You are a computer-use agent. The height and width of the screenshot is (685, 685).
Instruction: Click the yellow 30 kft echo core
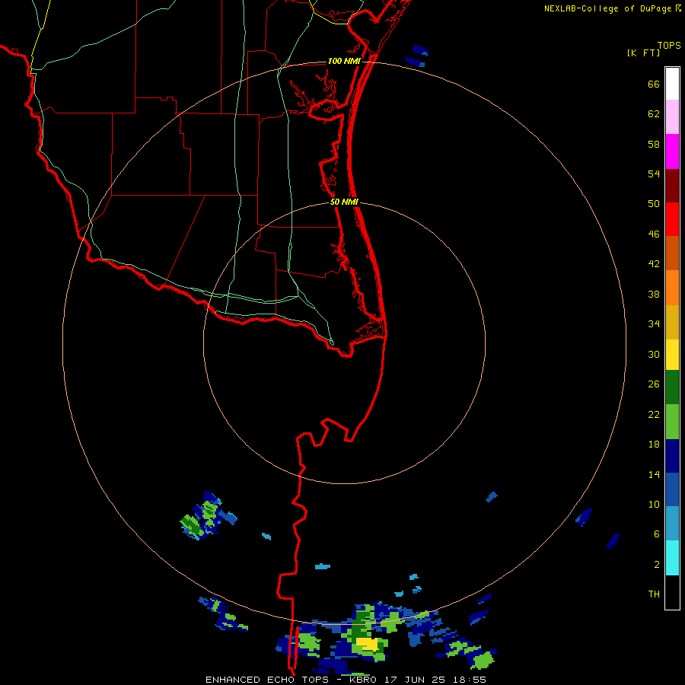pyautogui.click(x=368, y=643)
